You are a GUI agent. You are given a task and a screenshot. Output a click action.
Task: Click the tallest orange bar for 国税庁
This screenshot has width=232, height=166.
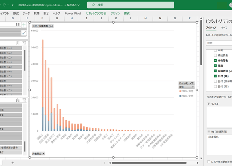click(x=43, y=73)
